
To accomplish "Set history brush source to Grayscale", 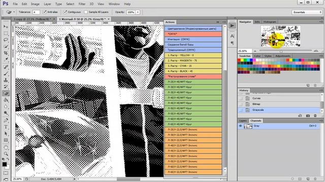I will (x=241, y=110).
